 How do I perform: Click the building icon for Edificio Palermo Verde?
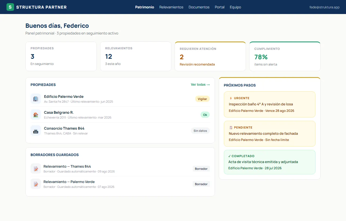[x=36, y=99]
